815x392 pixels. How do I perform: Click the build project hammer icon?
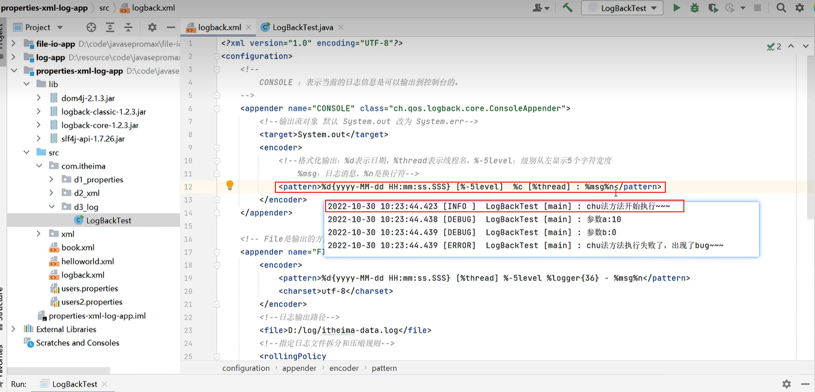(x=567, y=8)
